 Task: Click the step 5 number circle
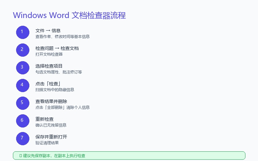click(x=23, y=103)
